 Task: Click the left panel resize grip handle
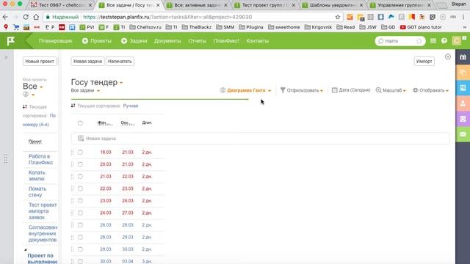click(x=6, y=158)
